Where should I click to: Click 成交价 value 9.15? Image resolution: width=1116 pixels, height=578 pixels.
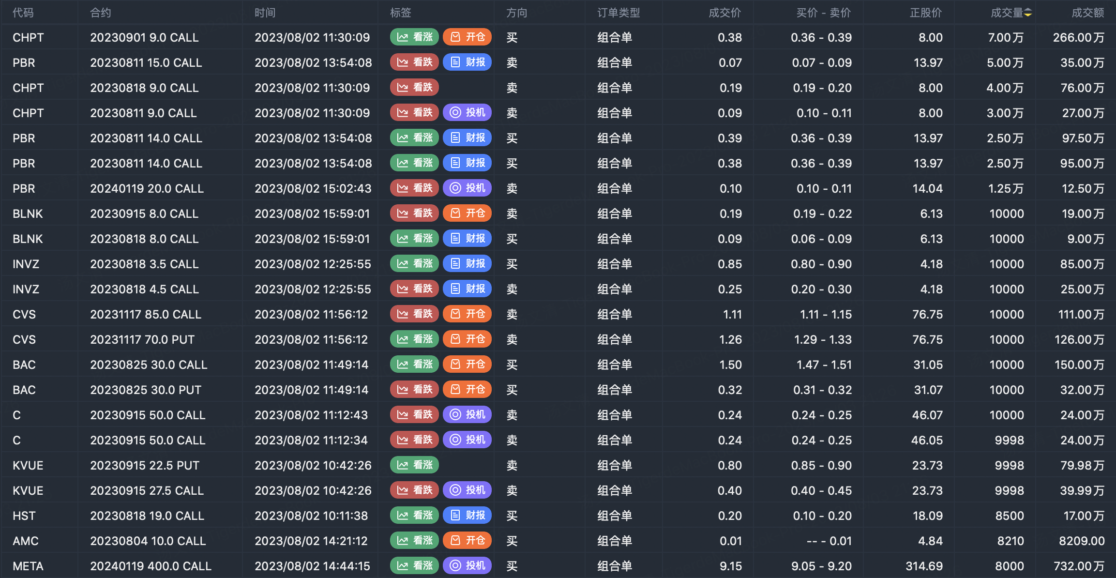[x=731, y=566]
